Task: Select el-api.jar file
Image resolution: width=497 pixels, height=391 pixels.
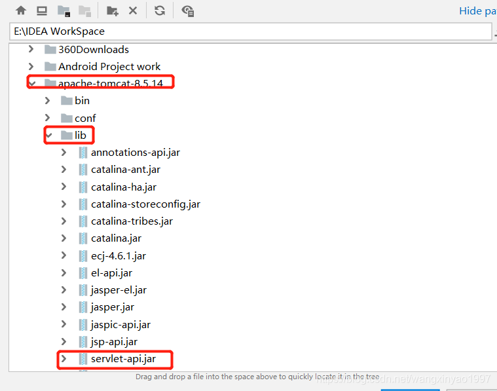Action: [x=111, y=273]
